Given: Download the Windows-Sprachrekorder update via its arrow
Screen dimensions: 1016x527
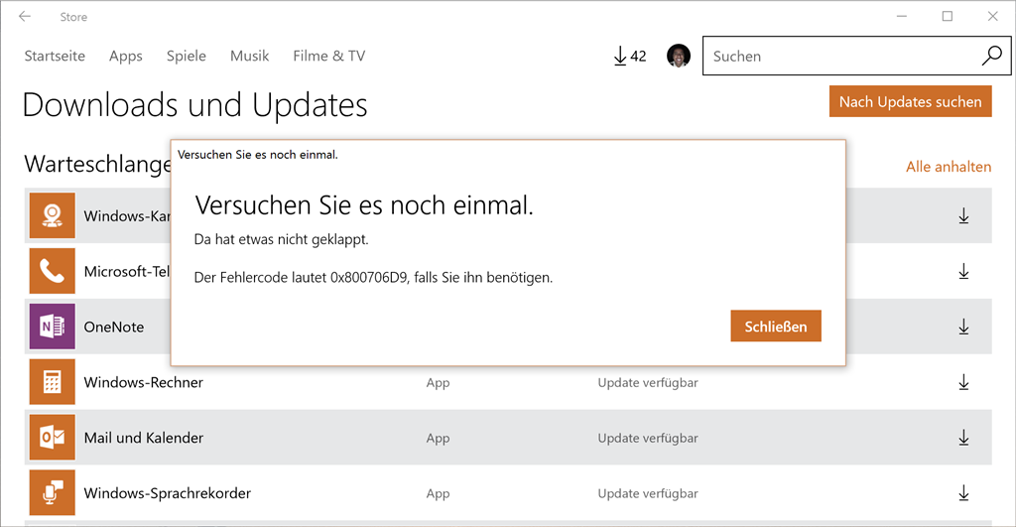Looking at the screenshot, I should pos(963,493).
